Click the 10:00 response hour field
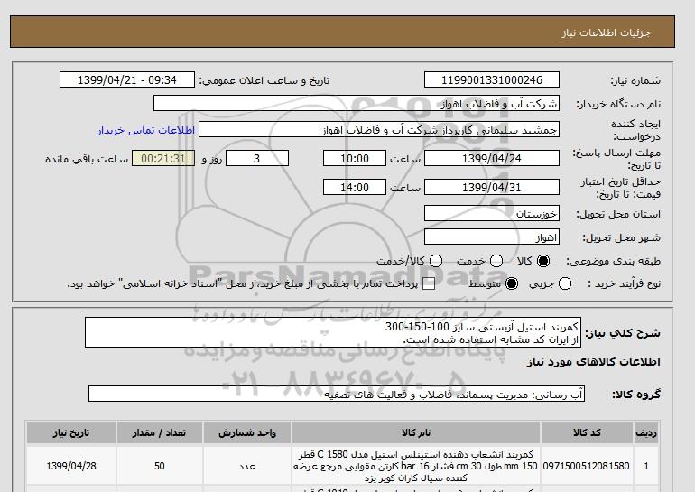The width and height of the screenshot is (695, 492). (356, 159)
